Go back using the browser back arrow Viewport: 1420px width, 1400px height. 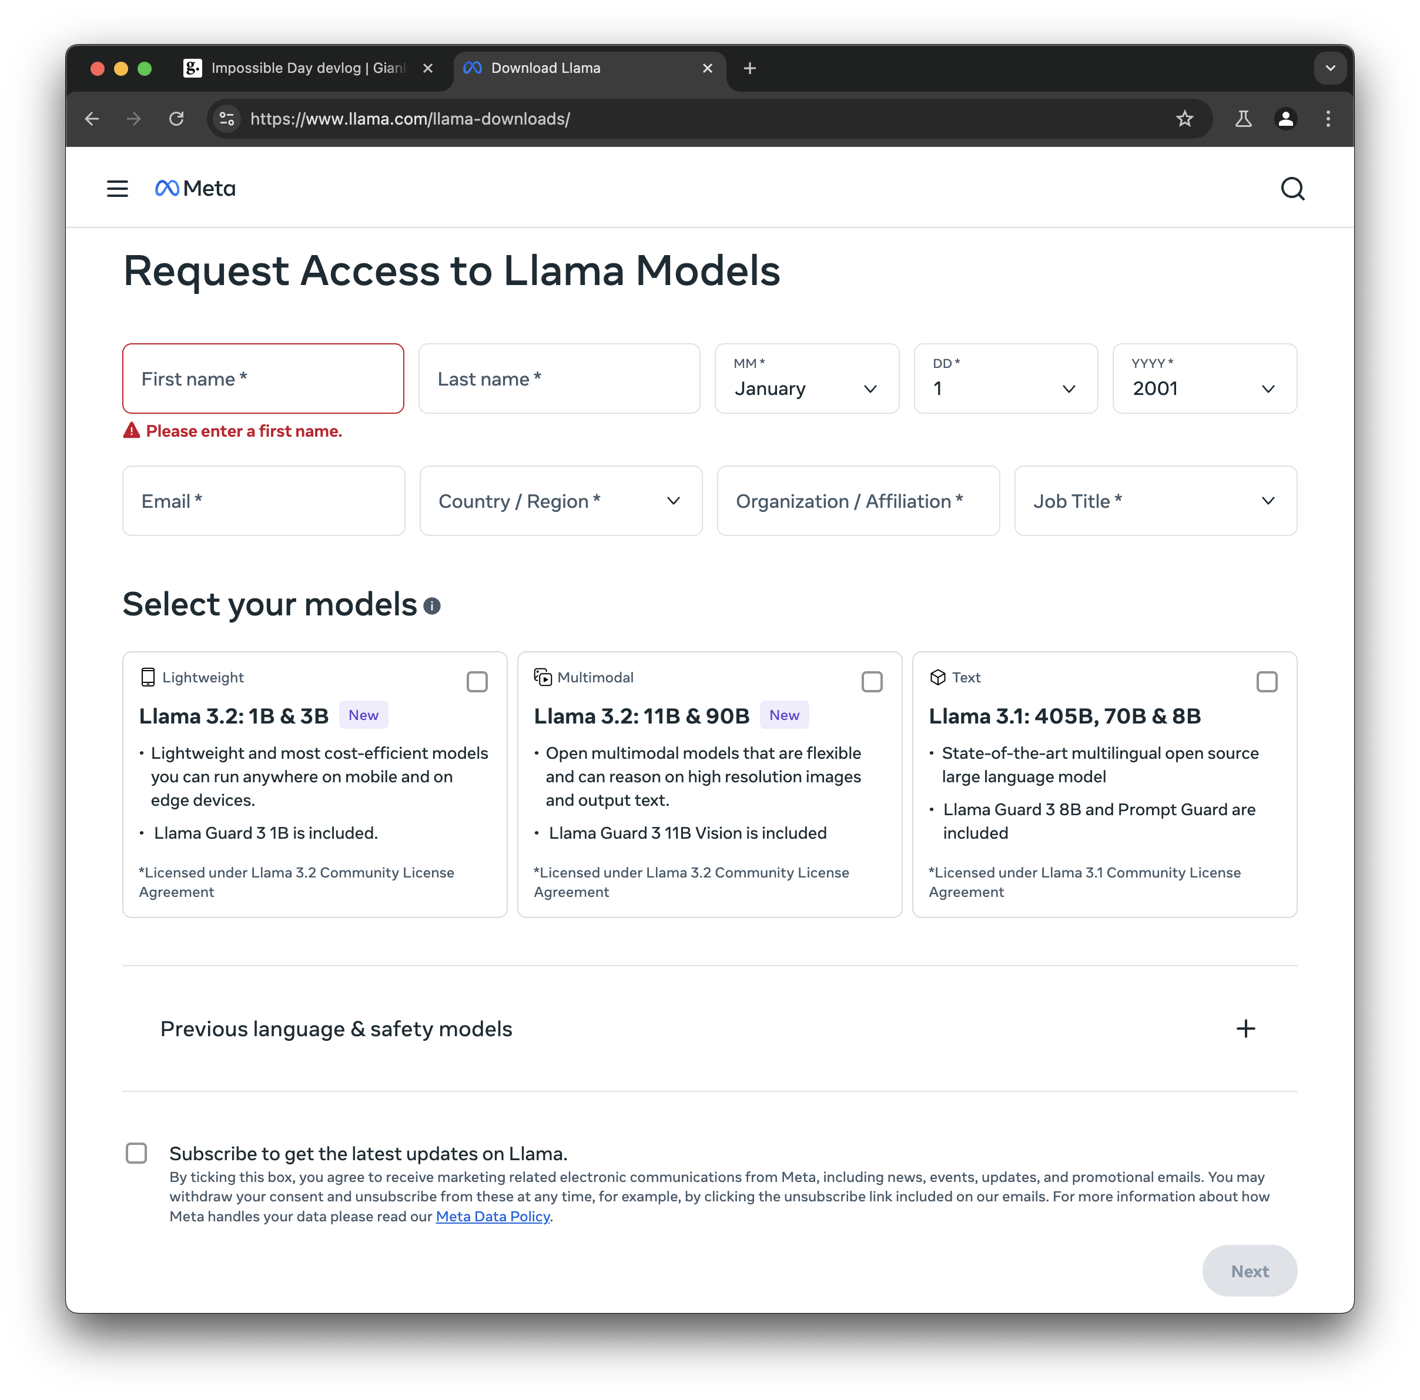(x=92, y=118)
